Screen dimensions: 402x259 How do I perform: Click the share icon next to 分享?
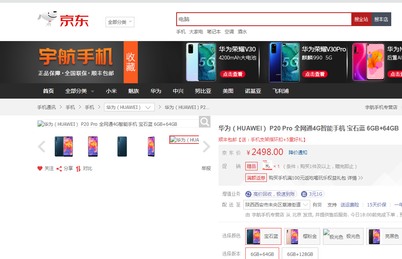point(59,168)
